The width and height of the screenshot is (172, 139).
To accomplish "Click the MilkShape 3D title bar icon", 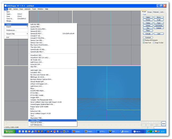I will pos(5,6).
